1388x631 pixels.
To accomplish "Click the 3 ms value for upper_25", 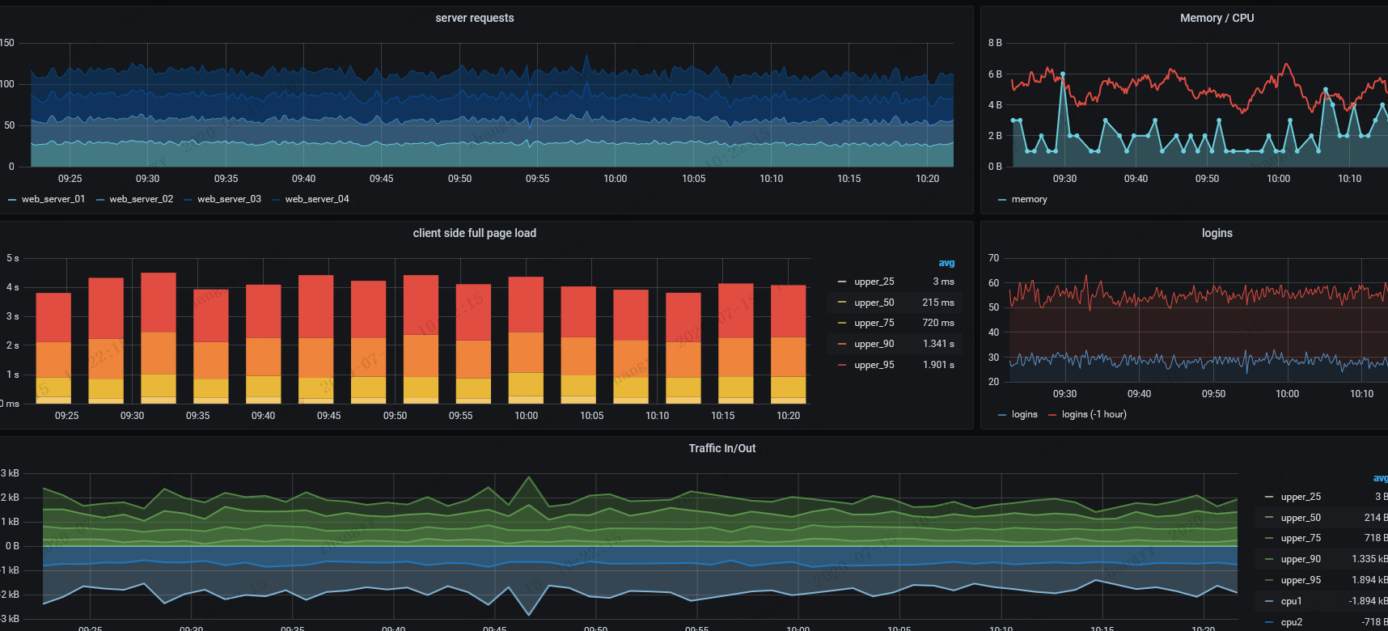I will click(943, 282).
